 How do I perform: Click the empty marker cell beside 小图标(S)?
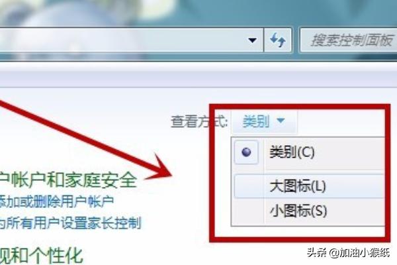click(249, 211)
